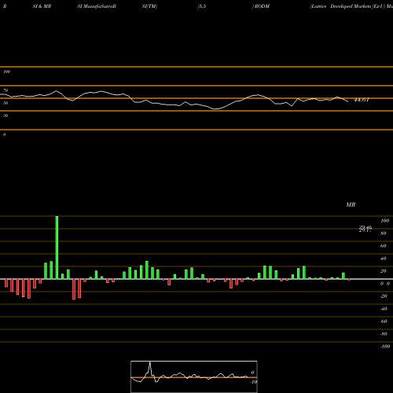Click the 'SI MunafaSutraR' header label
Screen dimensions: 393x393
coord(97,6)
